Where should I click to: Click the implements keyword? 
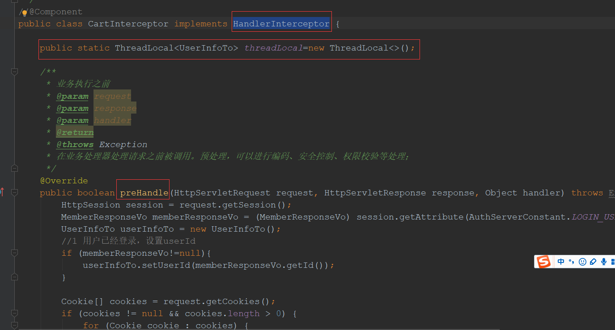pyautogui.click(x=201, y=24)
